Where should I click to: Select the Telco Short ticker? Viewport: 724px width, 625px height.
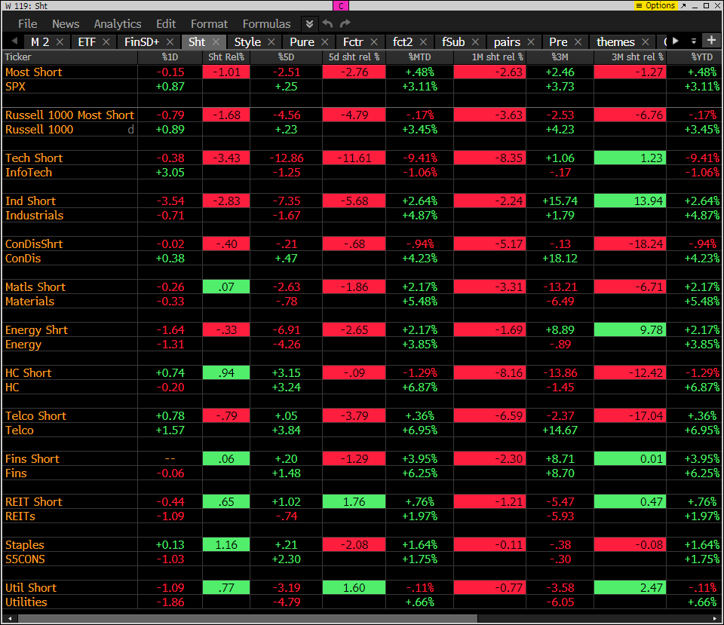35,415
